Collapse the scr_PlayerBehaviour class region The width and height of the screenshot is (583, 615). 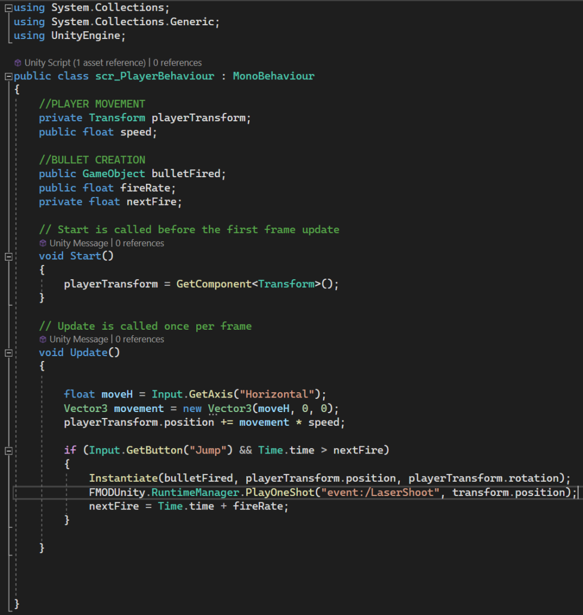click(8, 76)
